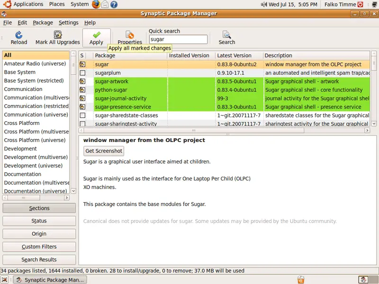This screenshot has width=379, height=284.
Task: Open the Help menu
Action: tap(90, 23)
